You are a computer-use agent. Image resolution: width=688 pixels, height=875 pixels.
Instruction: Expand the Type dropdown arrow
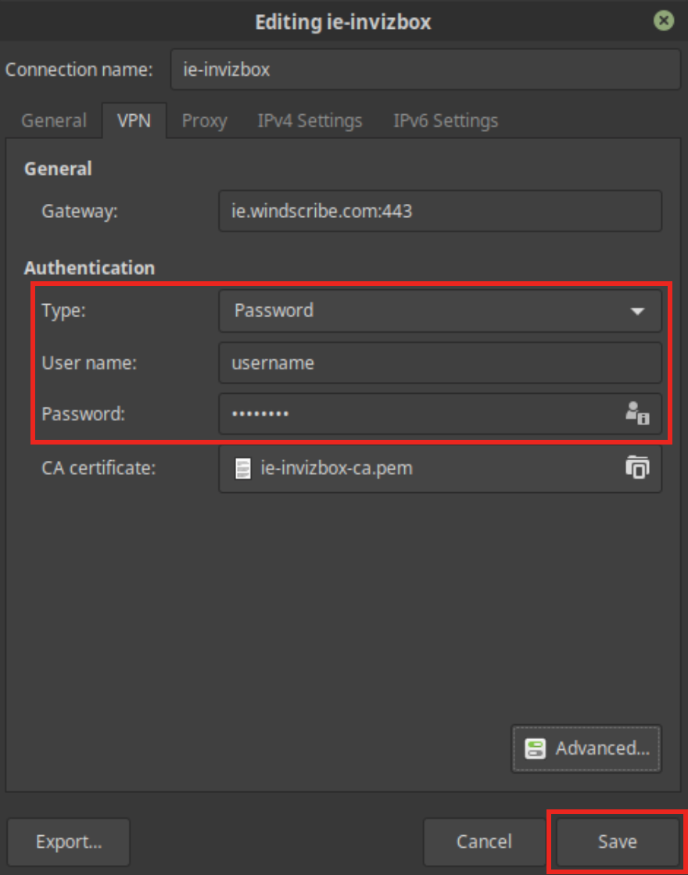[637, 311]
